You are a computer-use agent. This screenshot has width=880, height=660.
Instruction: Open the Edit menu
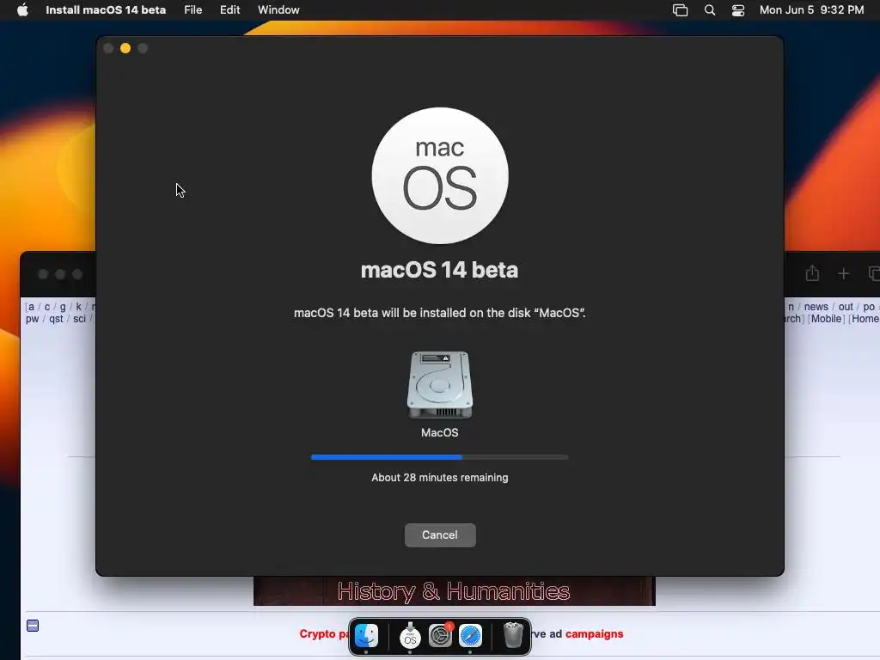(230, 9)
